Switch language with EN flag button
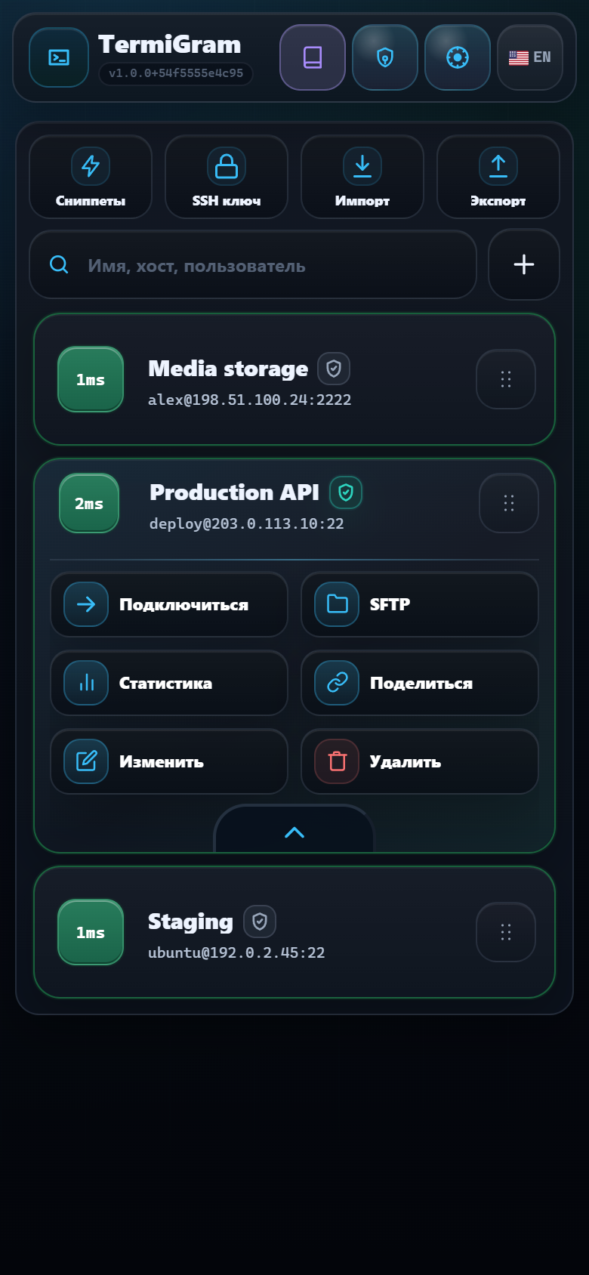589x1275 pixels. coord(530,57)
